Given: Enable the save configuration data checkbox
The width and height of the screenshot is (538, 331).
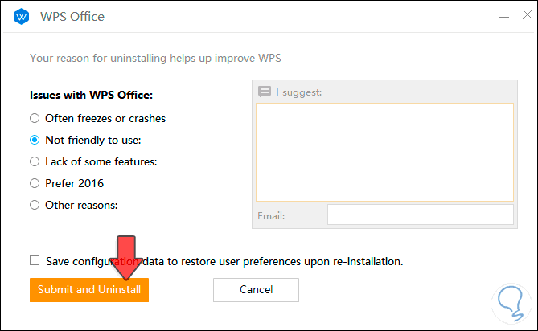Looking at the screenshot, I should click(35, 260).
